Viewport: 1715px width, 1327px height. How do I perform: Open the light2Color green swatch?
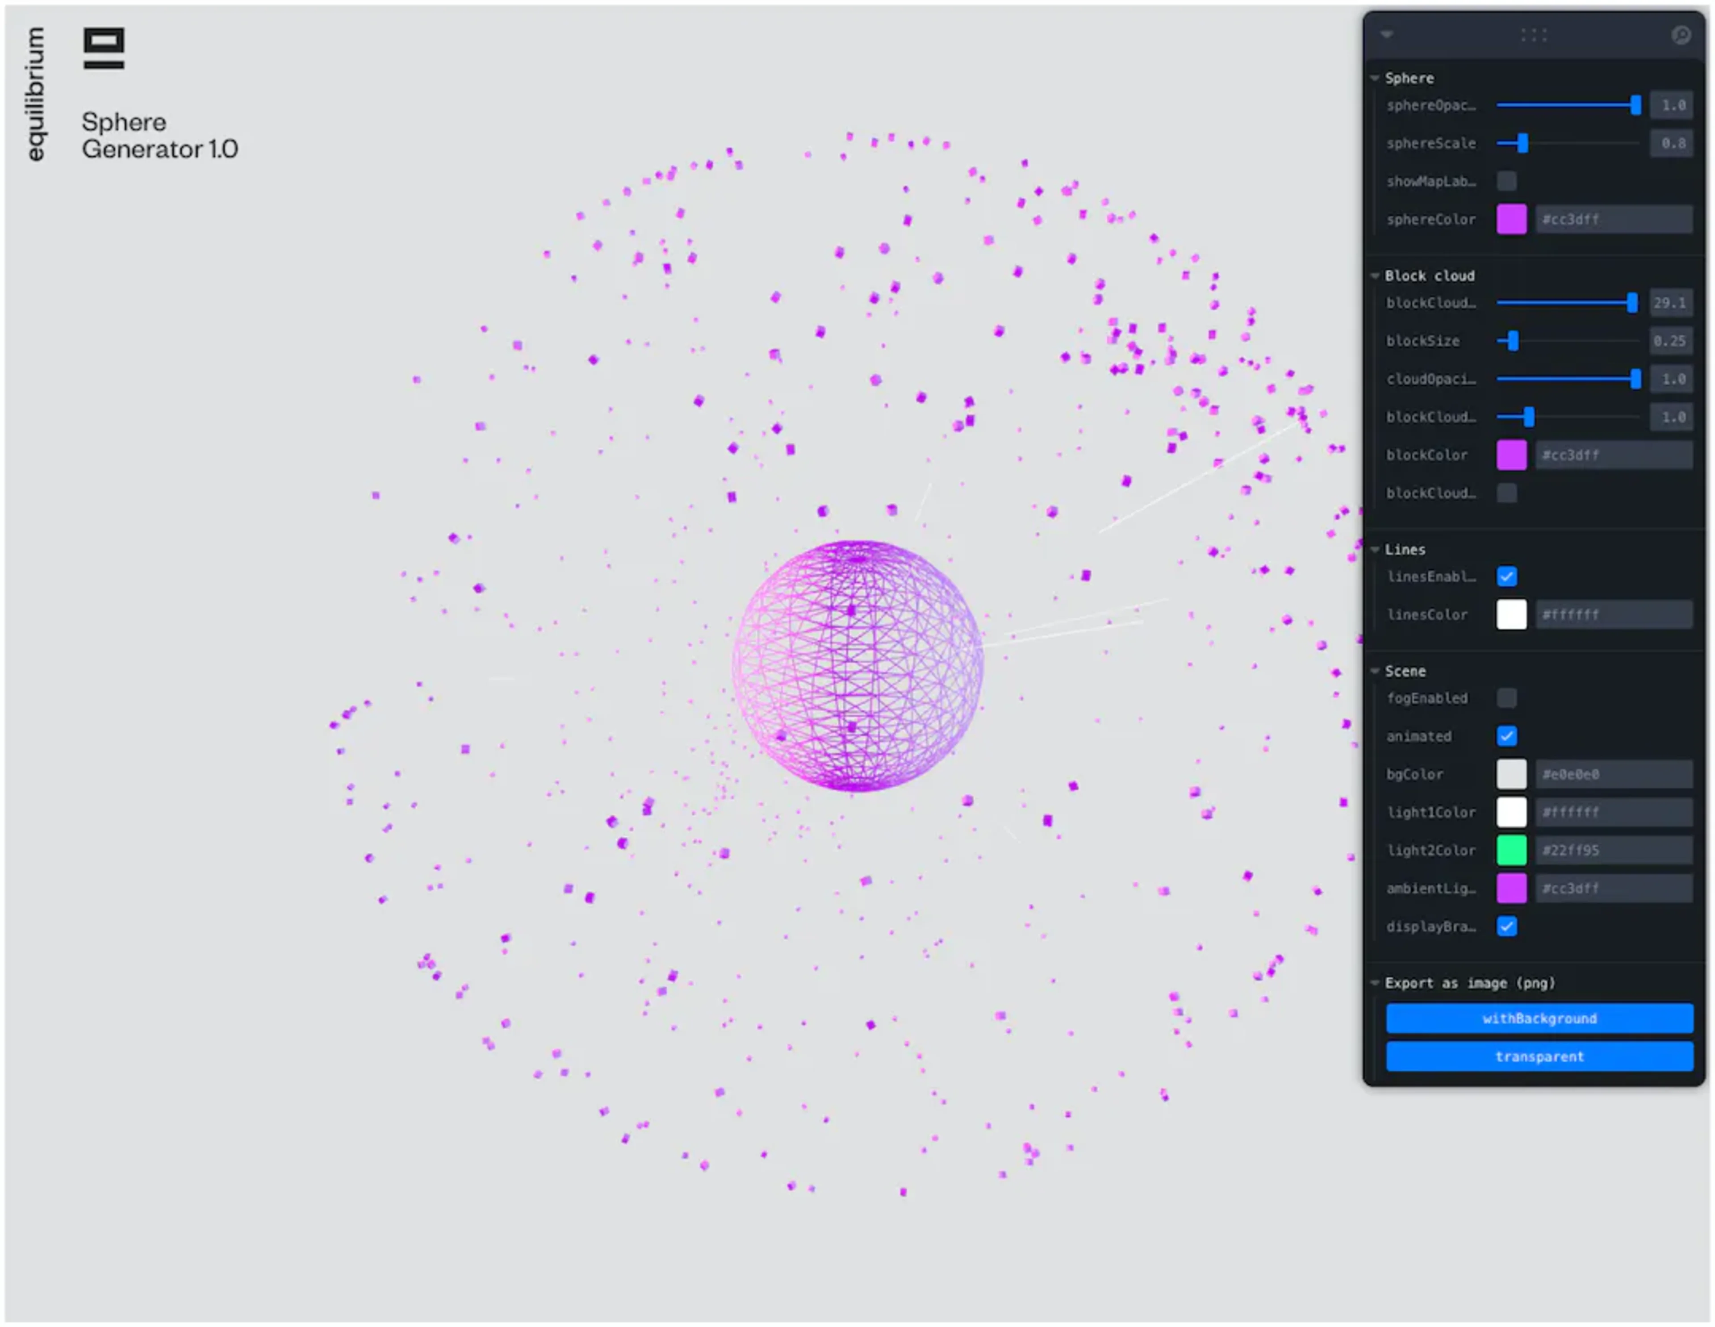1511,851
